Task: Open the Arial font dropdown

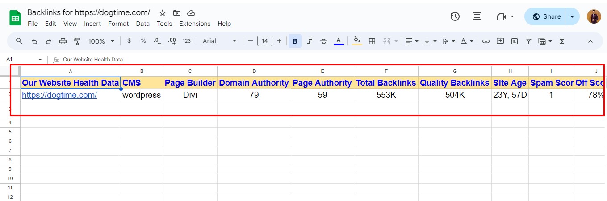Action: [x=219, y=41]
